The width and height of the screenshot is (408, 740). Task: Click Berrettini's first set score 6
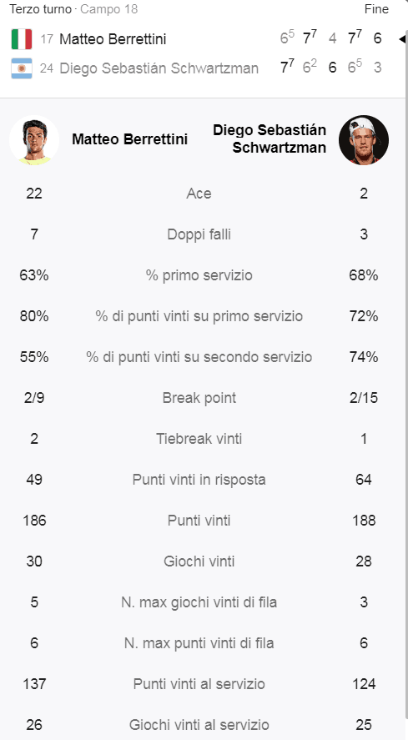pos(285,38)
